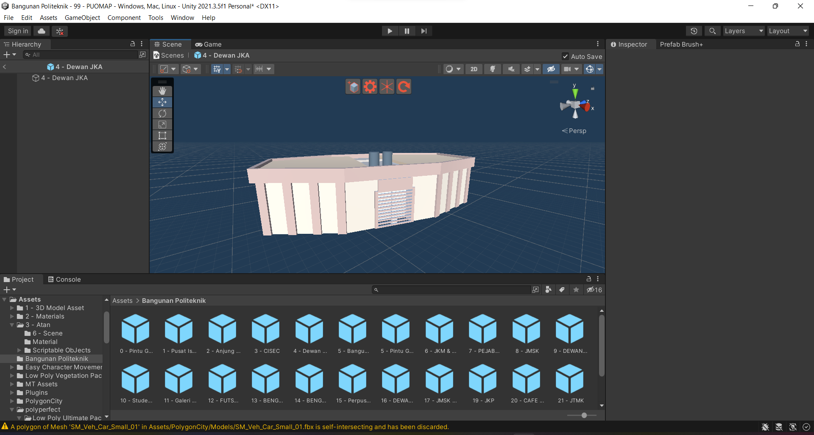This screenshot has width=814, height=435.
Task: Click the Sign in button
Action: [18, 31]
